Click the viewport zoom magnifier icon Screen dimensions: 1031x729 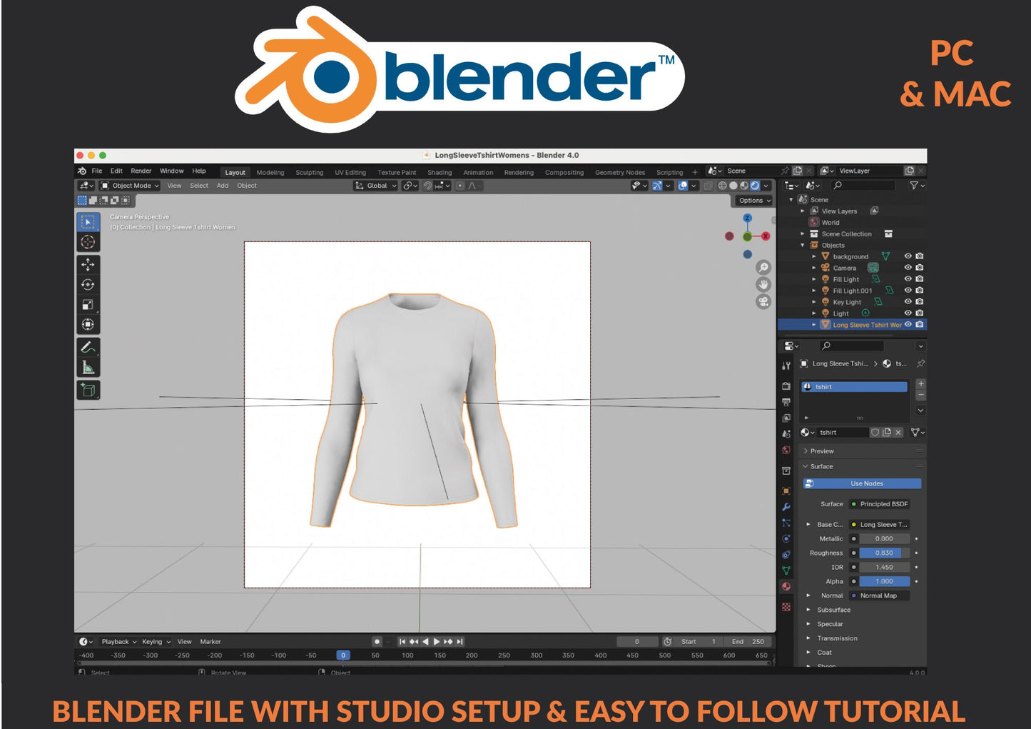(763, 268)
